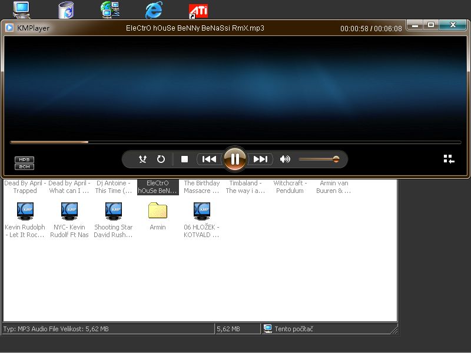Select highlighted EleCtrO hOuSe BeN file label
Screen dimensions: 471x353
(158, 187)
